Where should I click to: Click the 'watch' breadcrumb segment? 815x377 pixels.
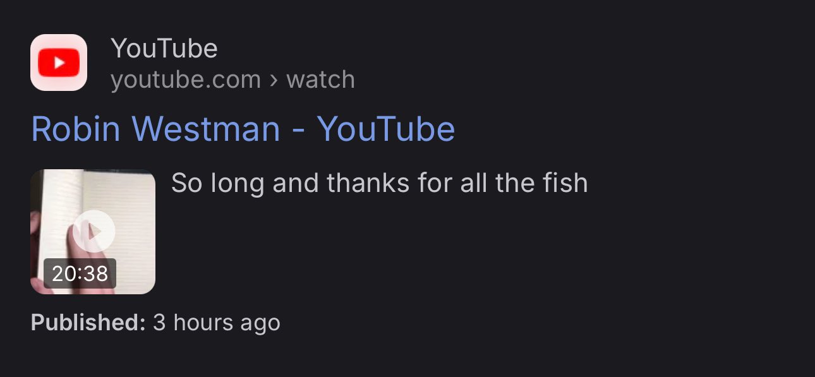coord(320,80)
